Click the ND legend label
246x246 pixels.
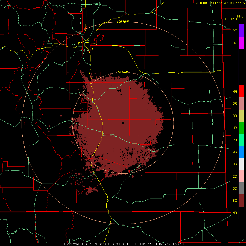235,213
